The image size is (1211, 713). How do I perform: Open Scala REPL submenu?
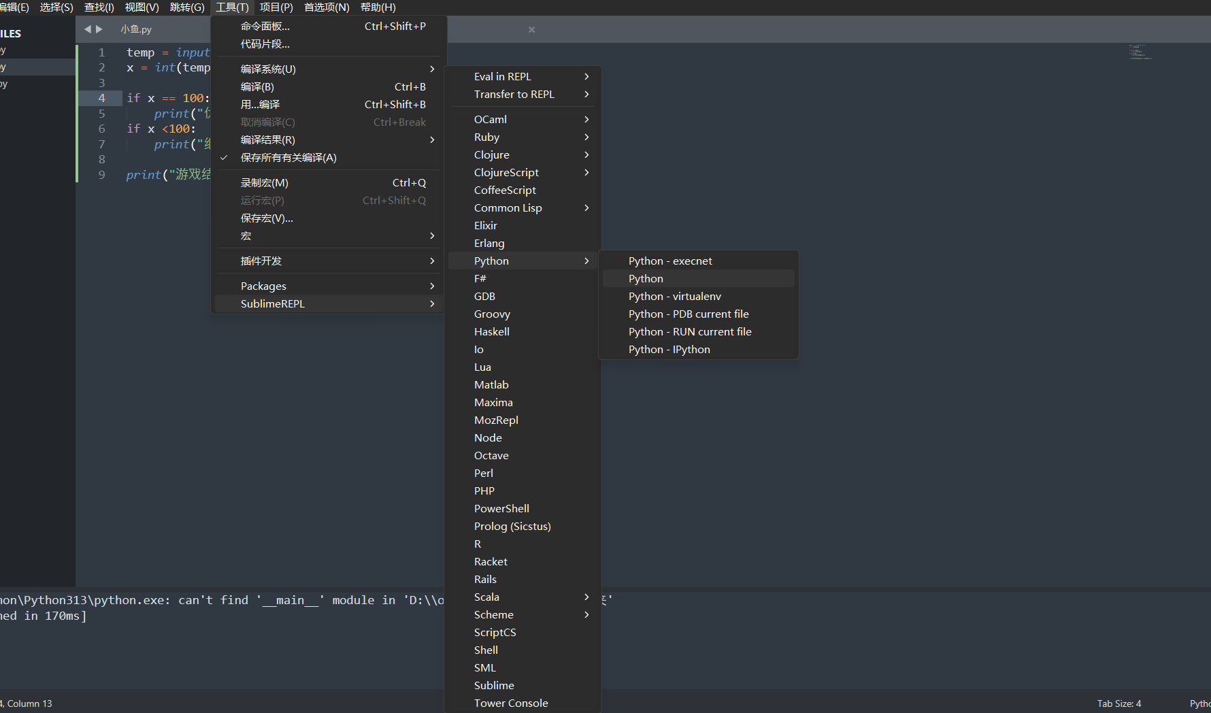point(522,597)
